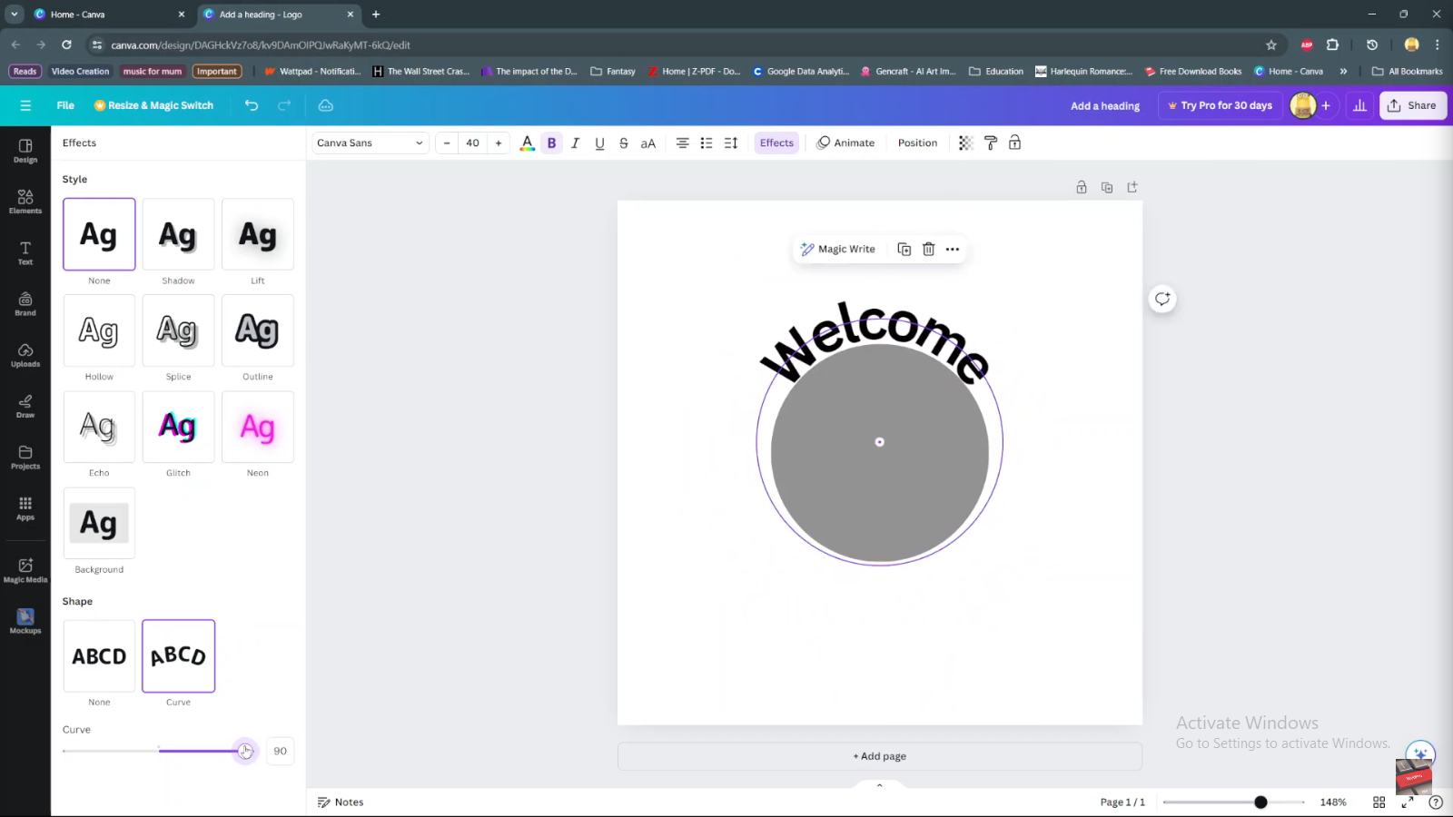Screen dimensions: 1453x817
Task: Increase font size with plus button
Action: [x=499, y=143]
